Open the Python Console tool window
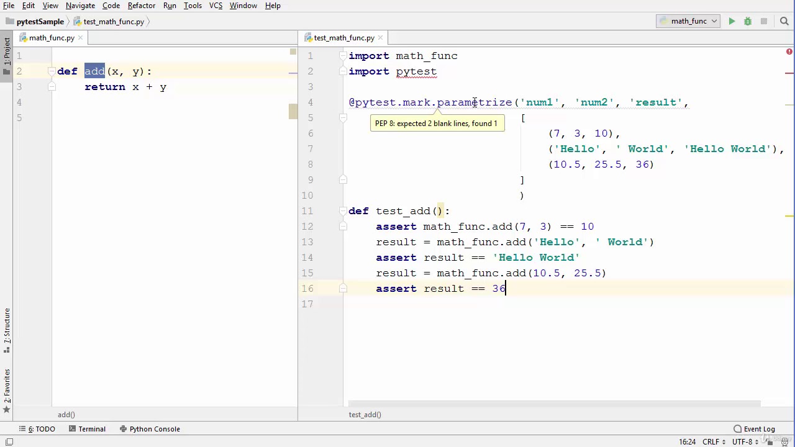 (x=149, y=429)
